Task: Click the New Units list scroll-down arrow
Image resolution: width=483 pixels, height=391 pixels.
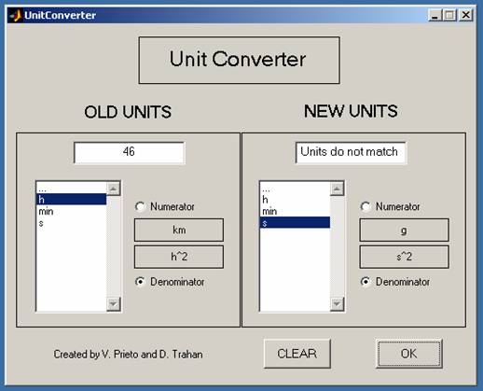Action: 337,304
